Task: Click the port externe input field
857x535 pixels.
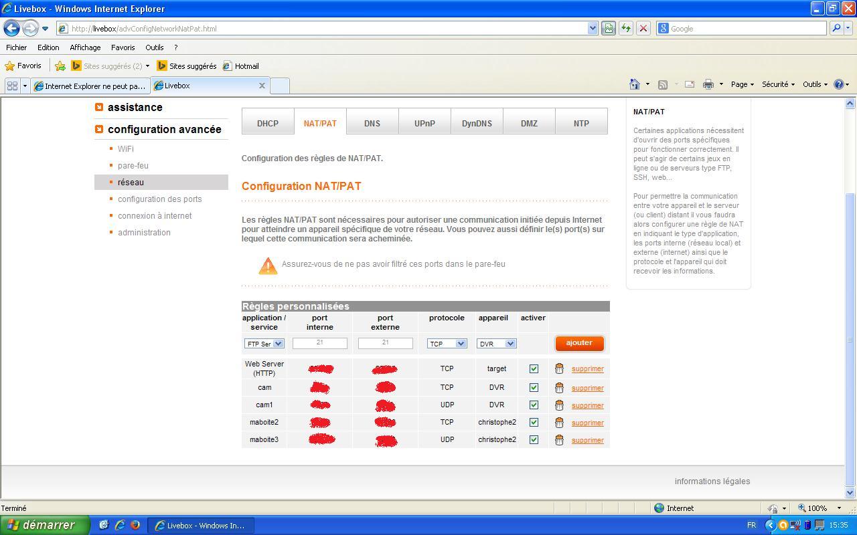Action: coord(386,343)
